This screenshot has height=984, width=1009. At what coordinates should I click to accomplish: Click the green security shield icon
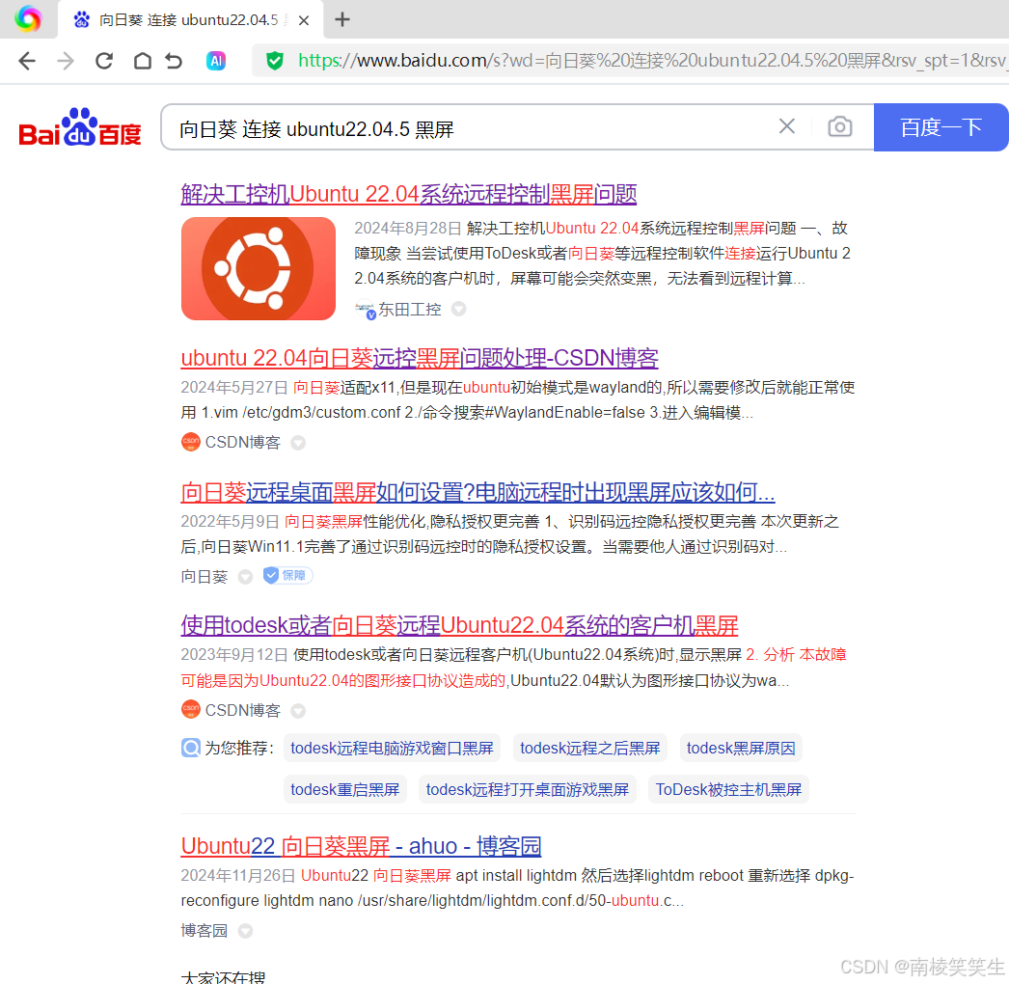click(275, 61)
